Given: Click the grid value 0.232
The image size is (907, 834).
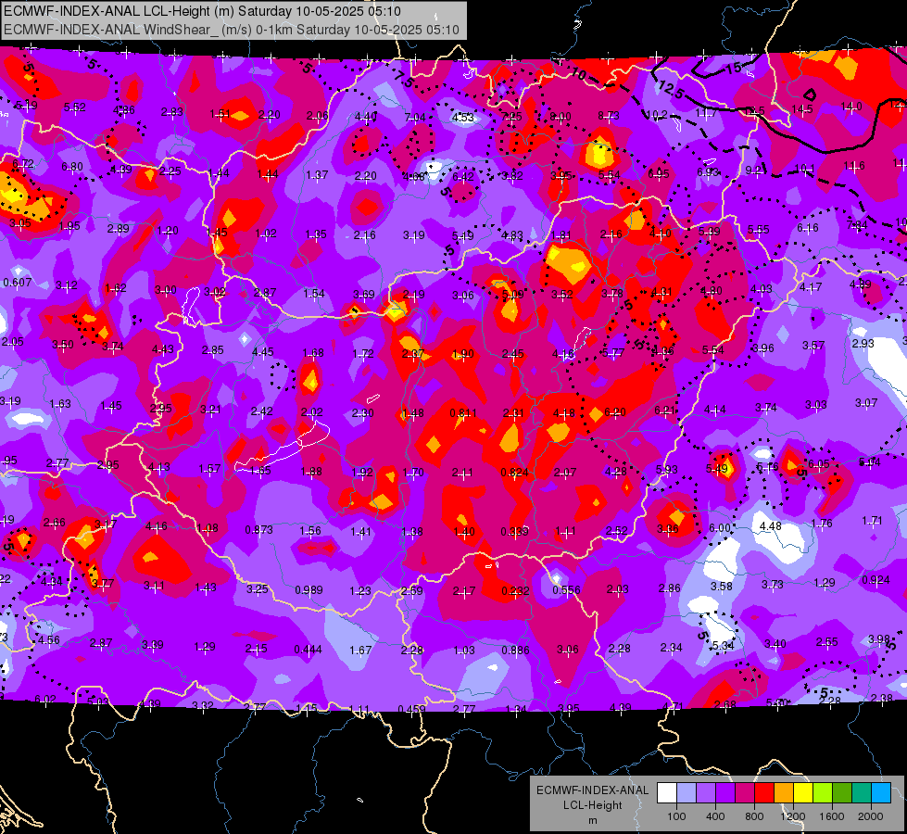Looking at the screenshot, I should point(515,591).
